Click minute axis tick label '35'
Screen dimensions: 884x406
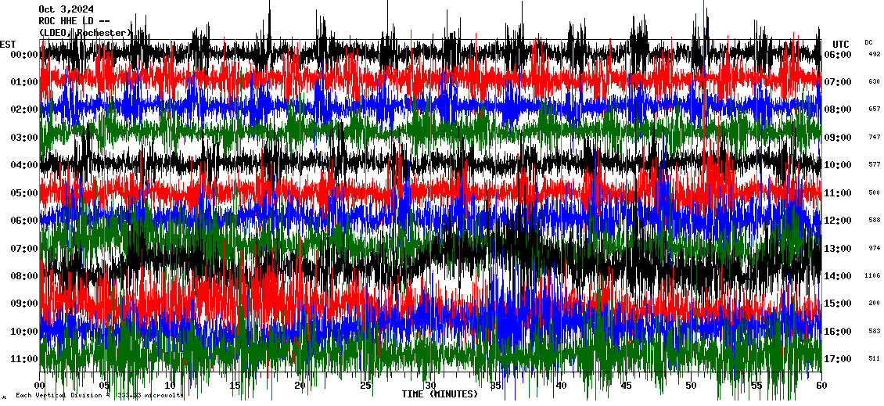coord(495,385)
